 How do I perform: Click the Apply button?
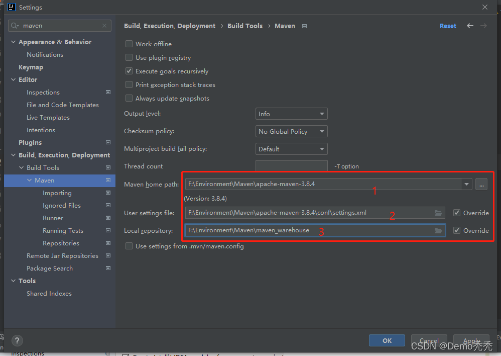(471, 340)
